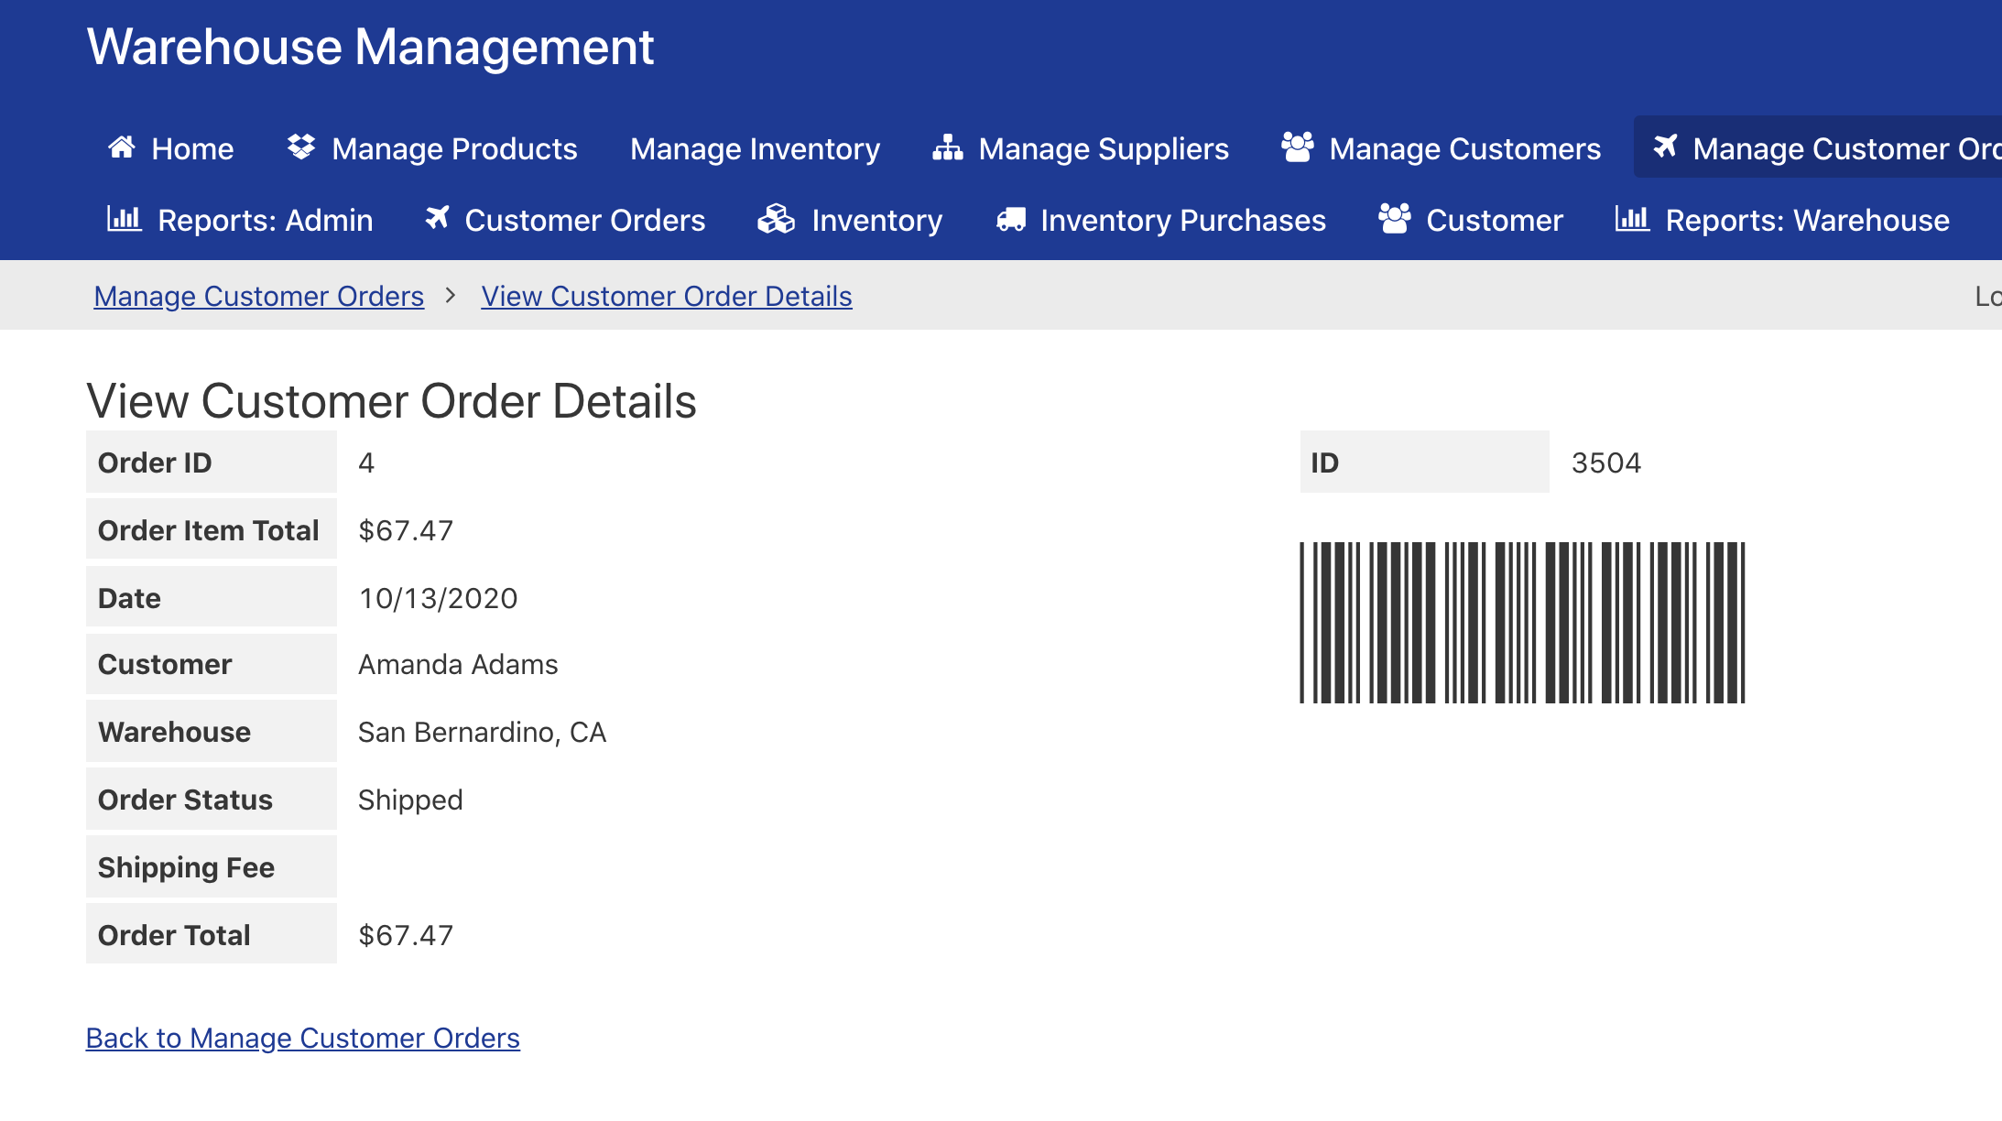
Task: Click the Home house icon
Action: tap(122, 147)
